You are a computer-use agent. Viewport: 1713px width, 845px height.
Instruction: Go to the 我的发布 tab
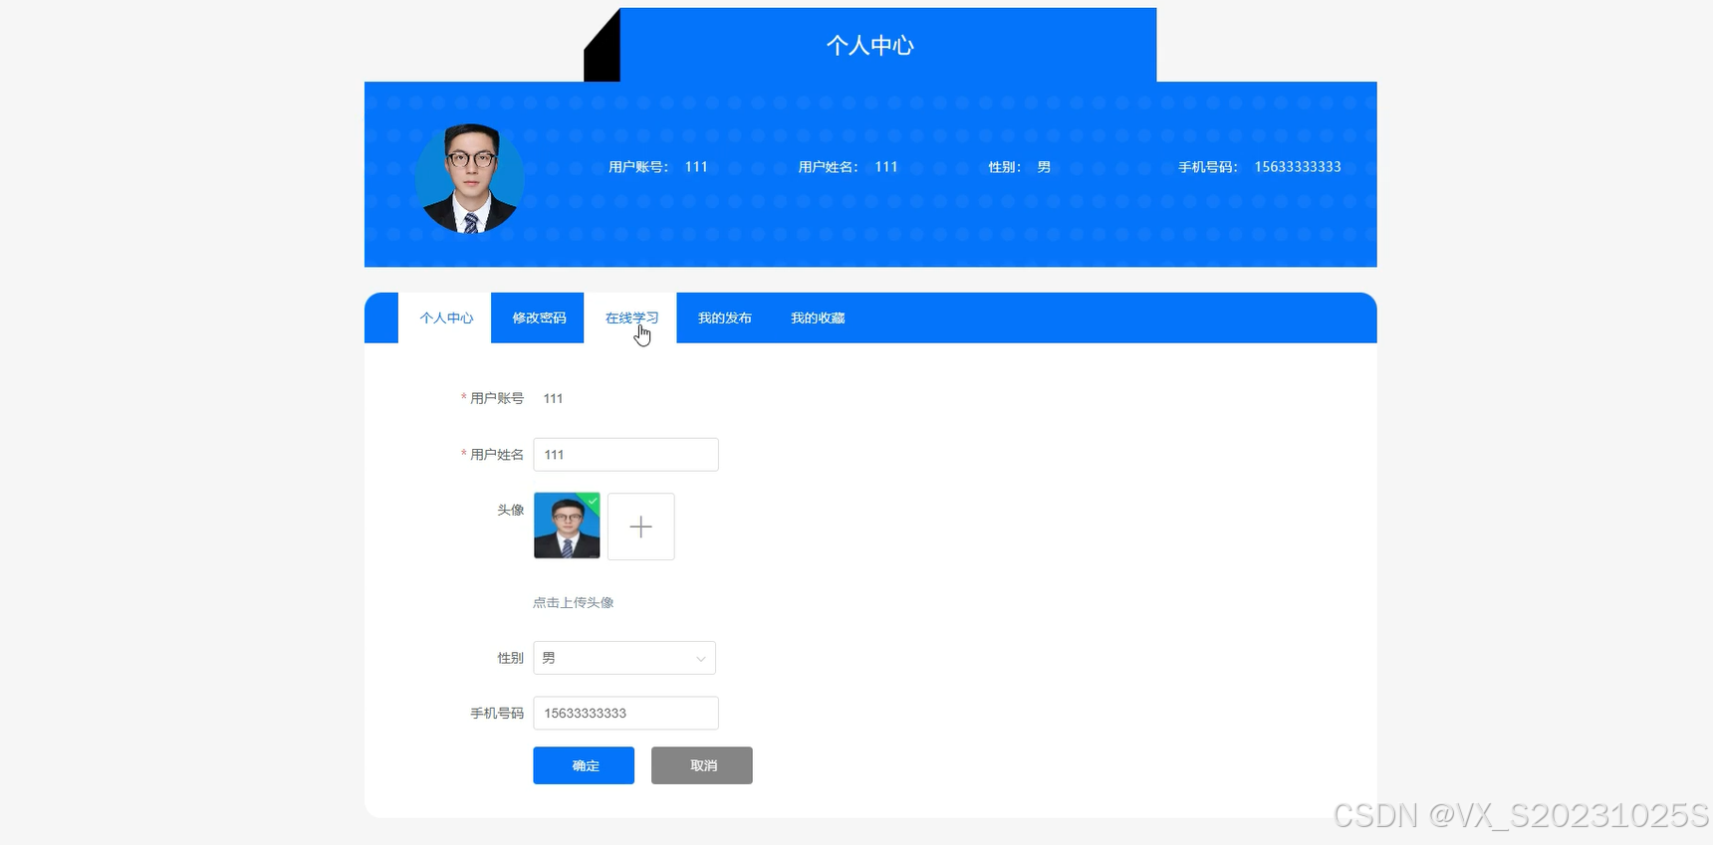coord(724,317)
